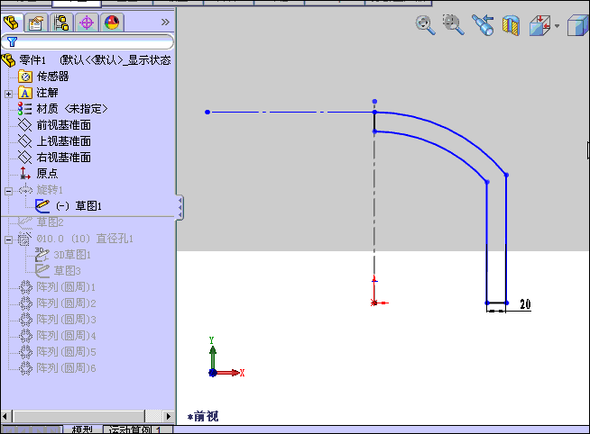Select the 传感器 sensors folder
Screen dimensions: 590x434
coord(52,77)
